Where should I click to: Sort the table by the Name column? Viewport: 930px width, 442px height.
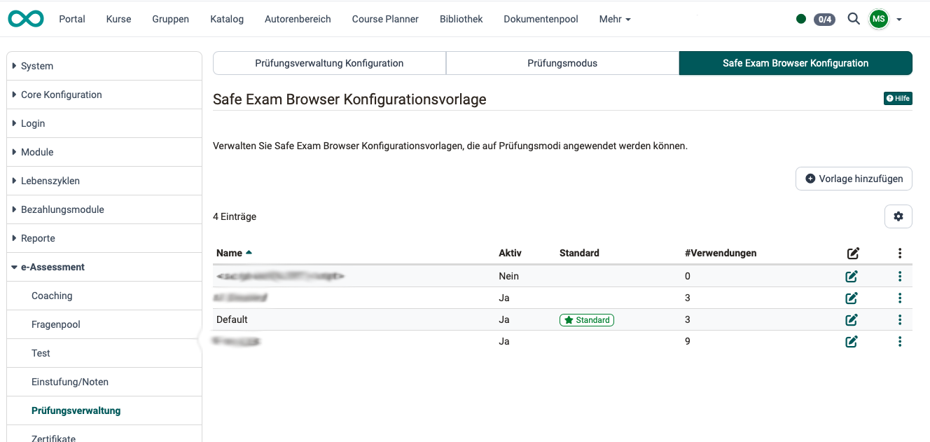click(230, 253)
